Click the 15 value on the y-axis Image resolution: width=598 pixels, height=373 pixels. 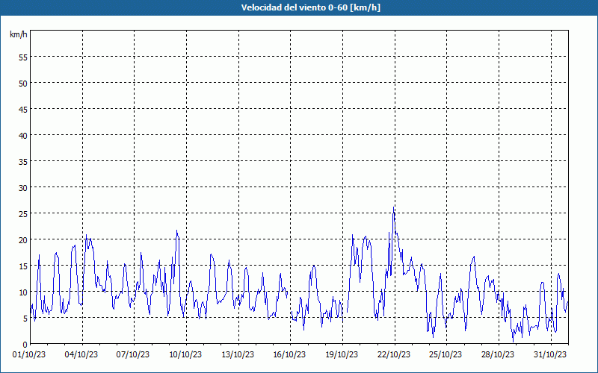[x=23, y=266]
